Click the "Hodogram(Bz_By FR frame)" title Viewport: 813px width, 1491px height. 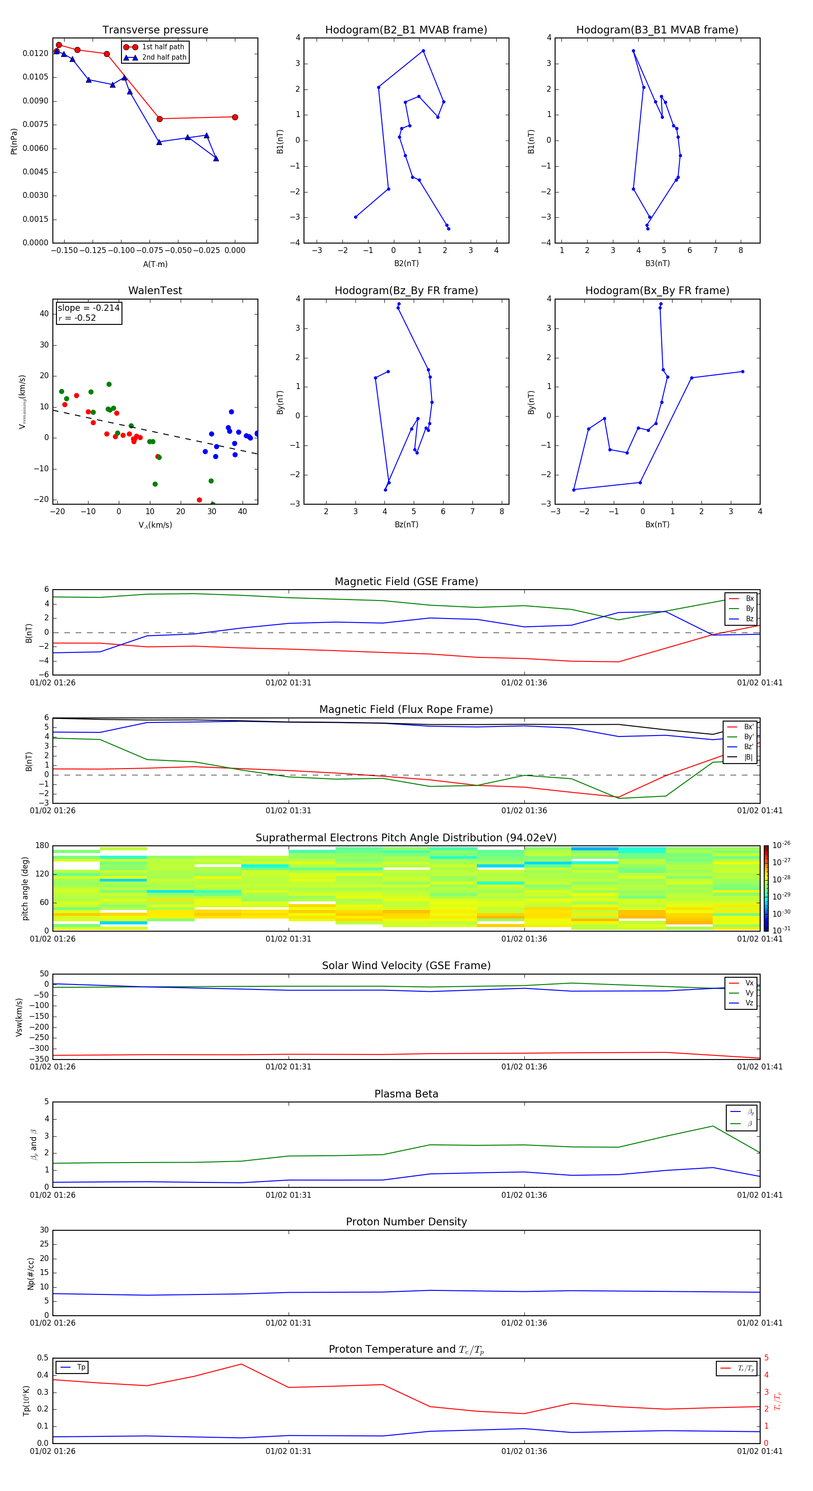[x=406, y=291]
